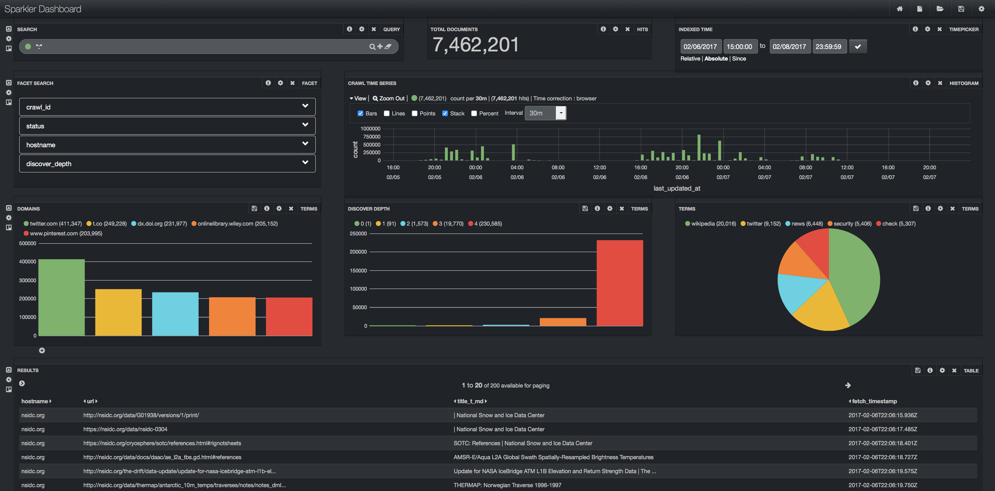Click the magnifier search icon in query bar
Image resolution: width=995 pixels, height=491 pixels.
point(372,47)
